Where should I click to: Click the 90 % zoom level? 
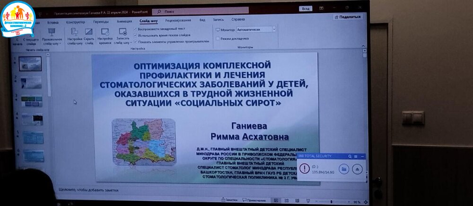(357, 202)
